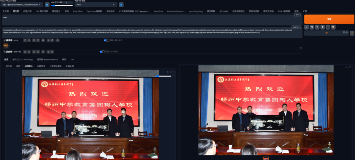Undo the last mask stroke on inpaint canvas

[x=167, y=72]
